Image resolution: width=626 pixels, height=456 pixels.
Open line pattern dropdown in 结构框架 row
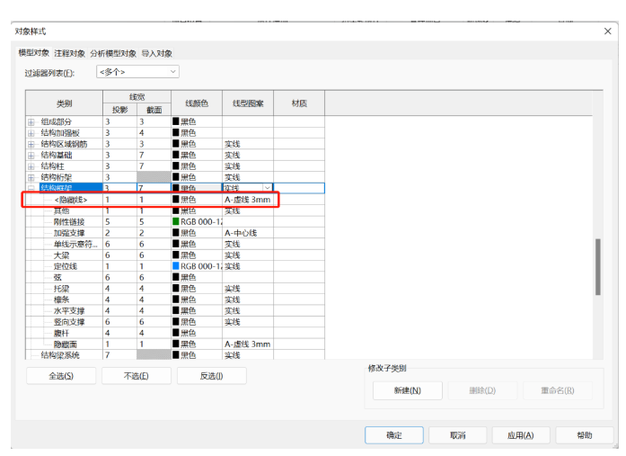click(267, 188)
